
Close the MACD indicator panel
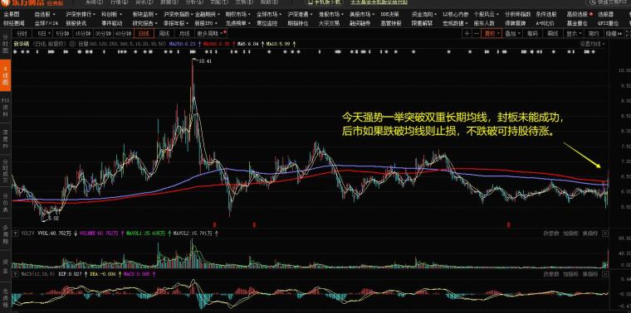605,274
